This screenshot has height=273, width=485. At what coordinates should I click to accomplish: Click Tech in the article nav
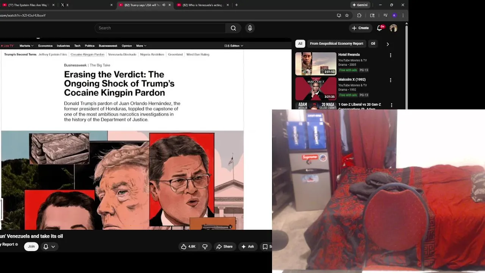tap(77, 46)
